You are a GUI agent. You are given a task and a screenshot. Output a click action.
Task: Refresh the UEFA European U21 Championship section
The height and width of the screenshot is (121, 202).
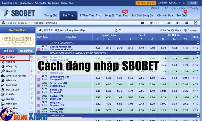(x=198, y=53)
